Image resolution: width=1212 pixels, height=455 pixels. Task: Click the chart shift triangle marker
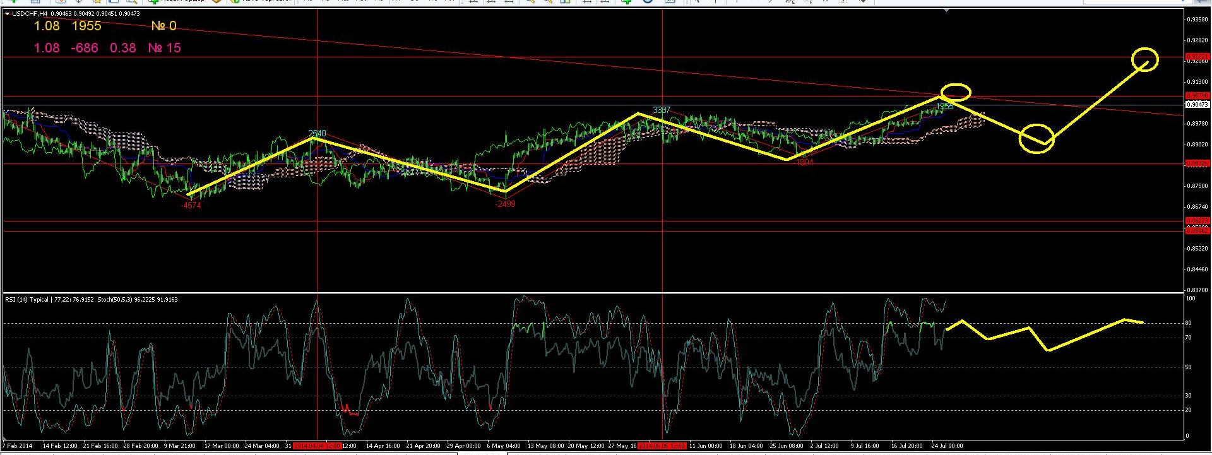point(946,11)
